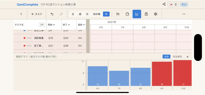The height and width of the screenshot is (95, 205).
Task: Click red color marker of task 13.5
Action: tap(24, 46)
